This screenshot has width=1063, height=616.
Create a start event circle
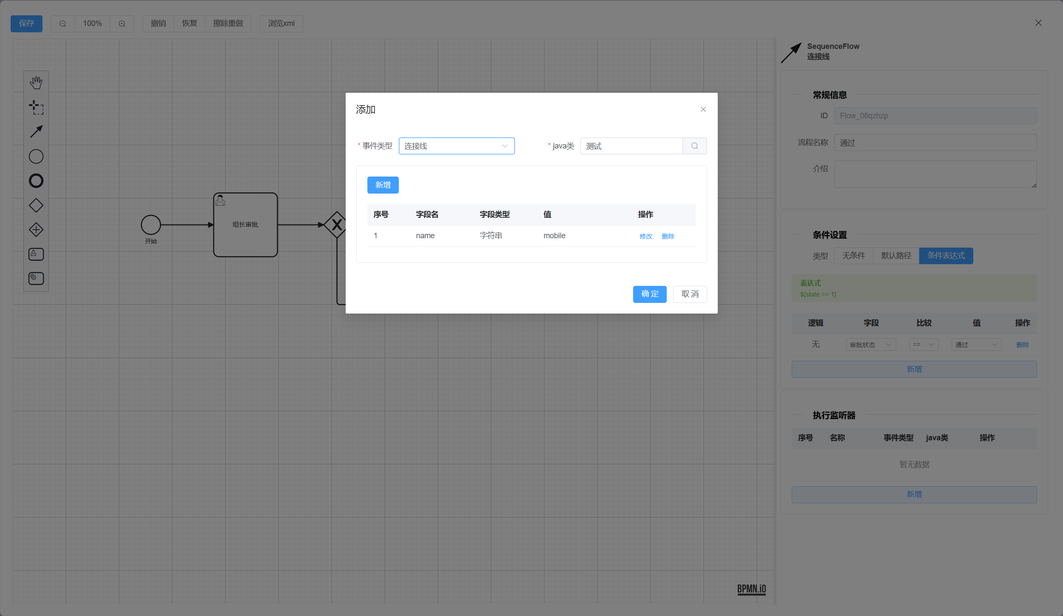pyautogui.click(x=36, y=157)
